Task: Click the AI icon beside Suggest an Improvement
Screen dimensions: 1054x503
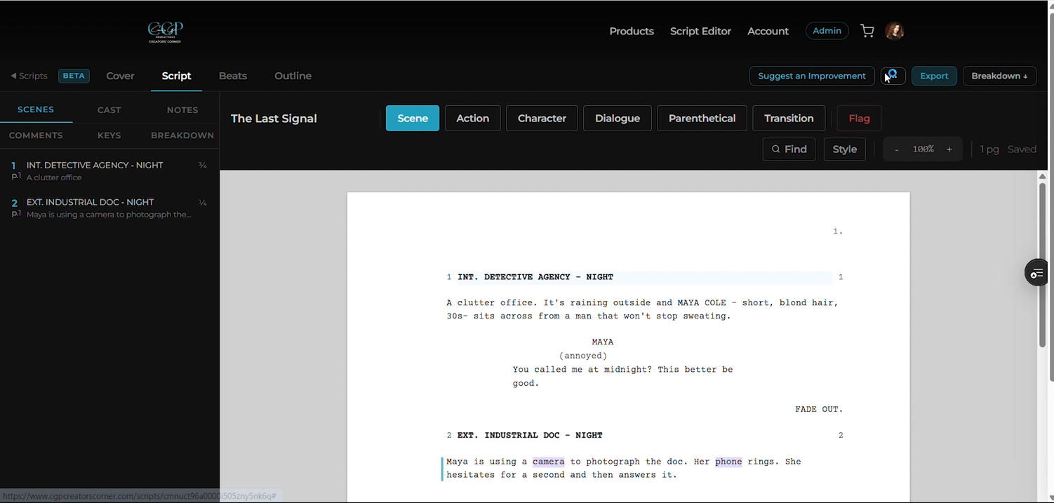Action: coord(892,75)
